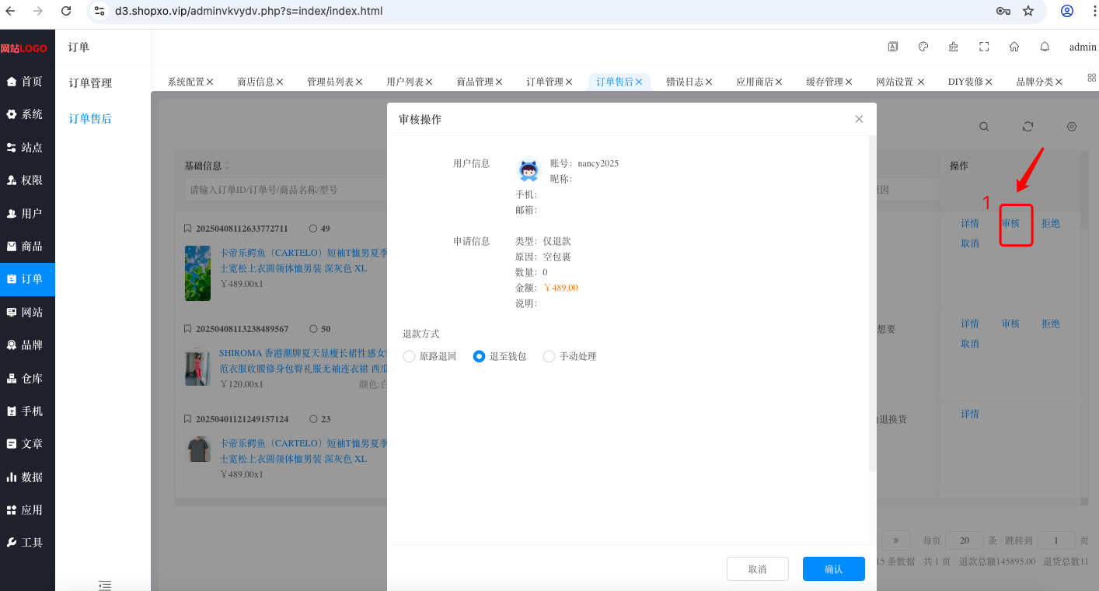
Task: Open 商品 in the left sidebar
Action: click(27, 247)
